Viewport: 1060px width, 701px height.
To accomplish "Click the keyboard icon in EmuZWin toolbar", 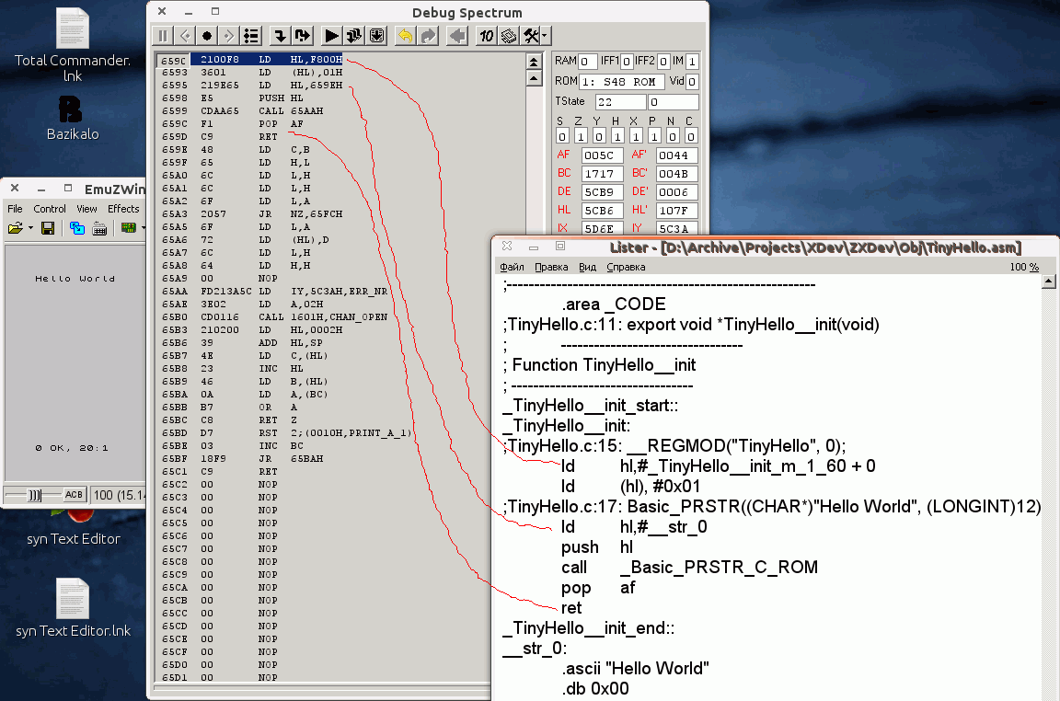I will point(99,228).
